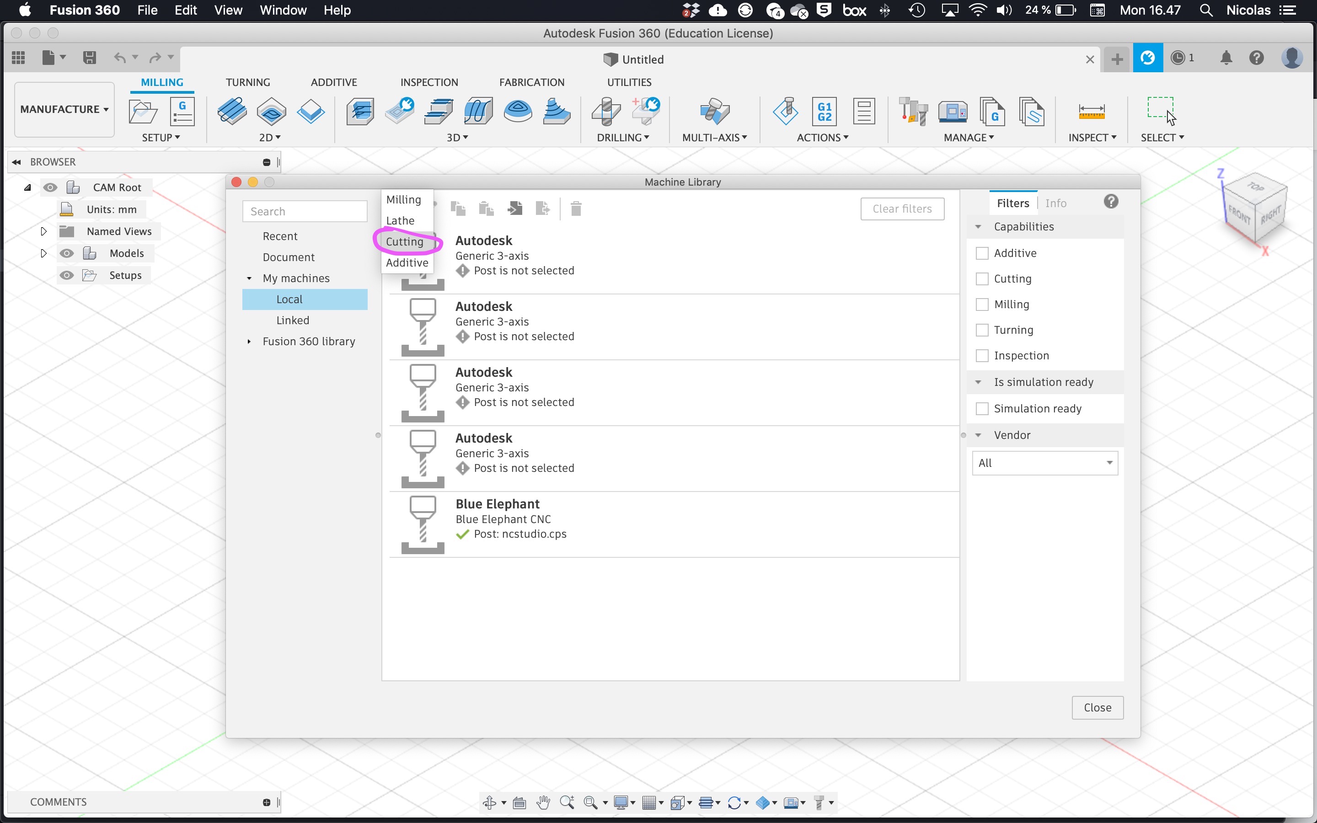The image size is (1317, 823).
Task: Click the Simulate action icon
Action: coord(785,112)
